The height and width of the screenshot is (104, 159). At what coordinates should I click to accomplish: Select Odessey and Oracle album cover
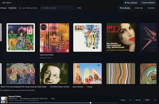click(x=21, y=74)
